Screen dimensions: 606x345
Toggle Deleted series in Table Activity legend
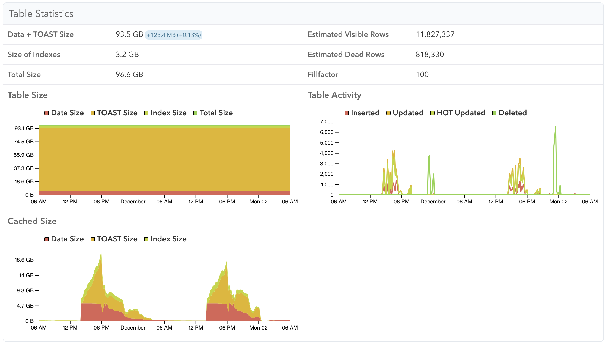pos(509,113)
